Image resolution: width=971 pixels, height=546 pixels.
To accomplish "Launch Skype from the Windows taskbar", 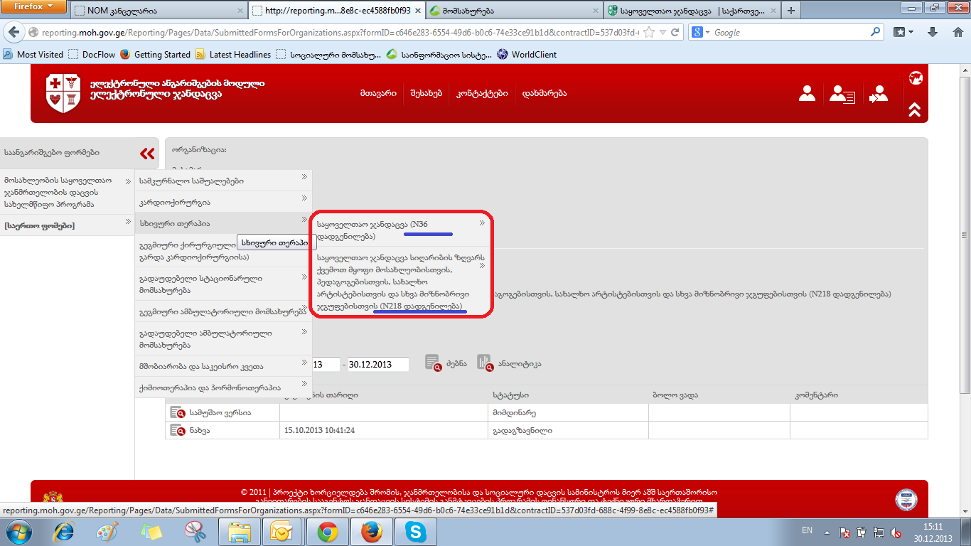I will pos(414,531).
